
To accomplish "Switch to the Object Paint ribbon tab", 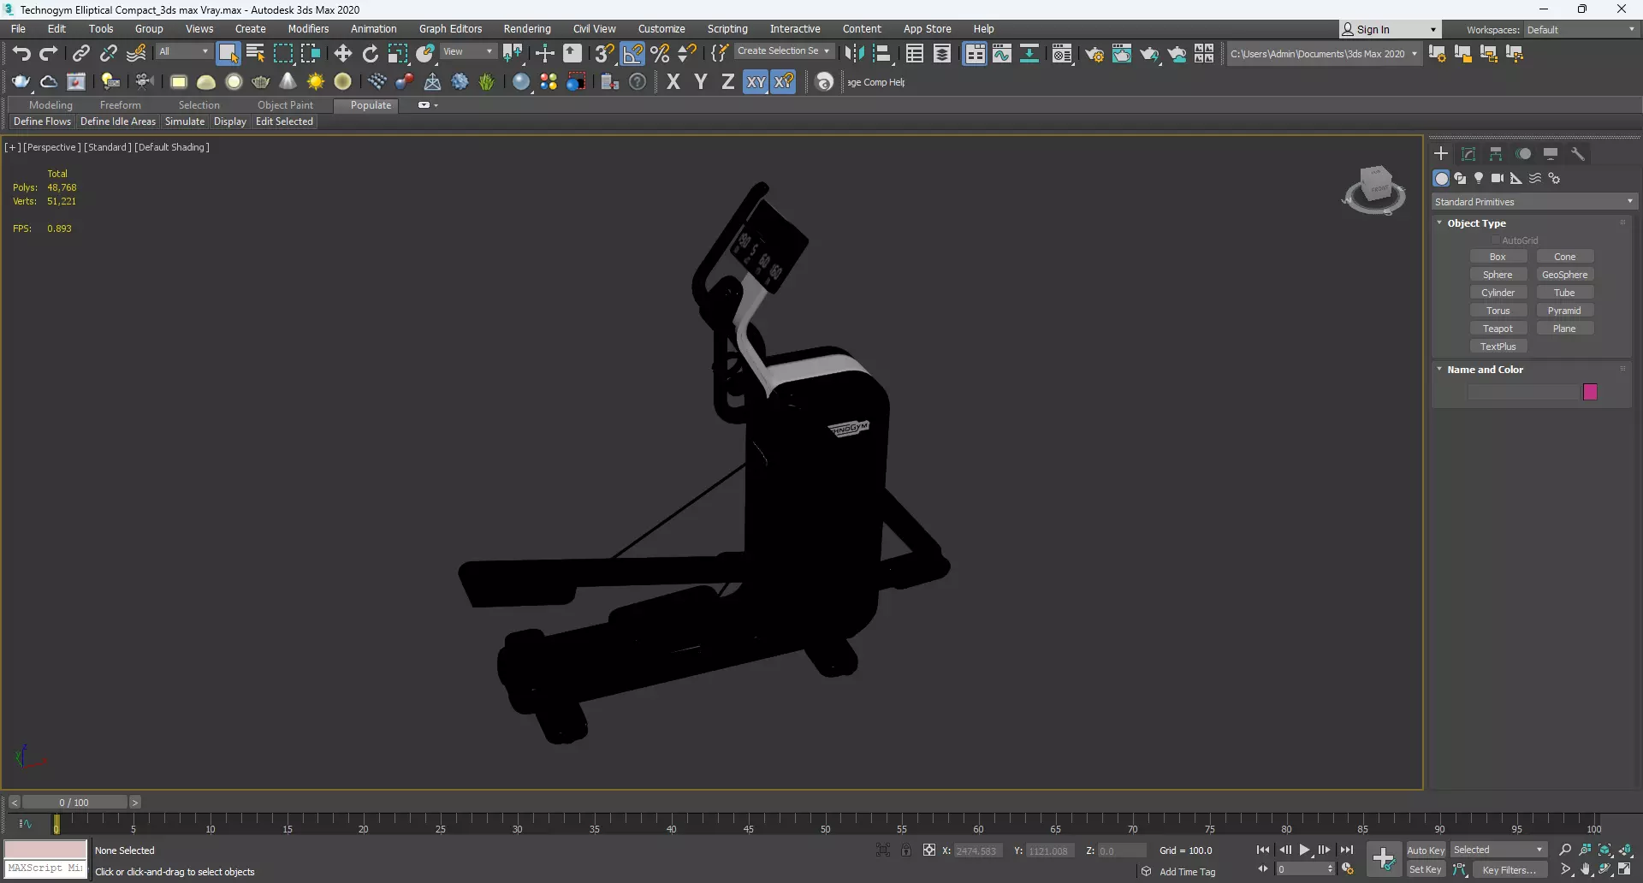I will point(285,105).
